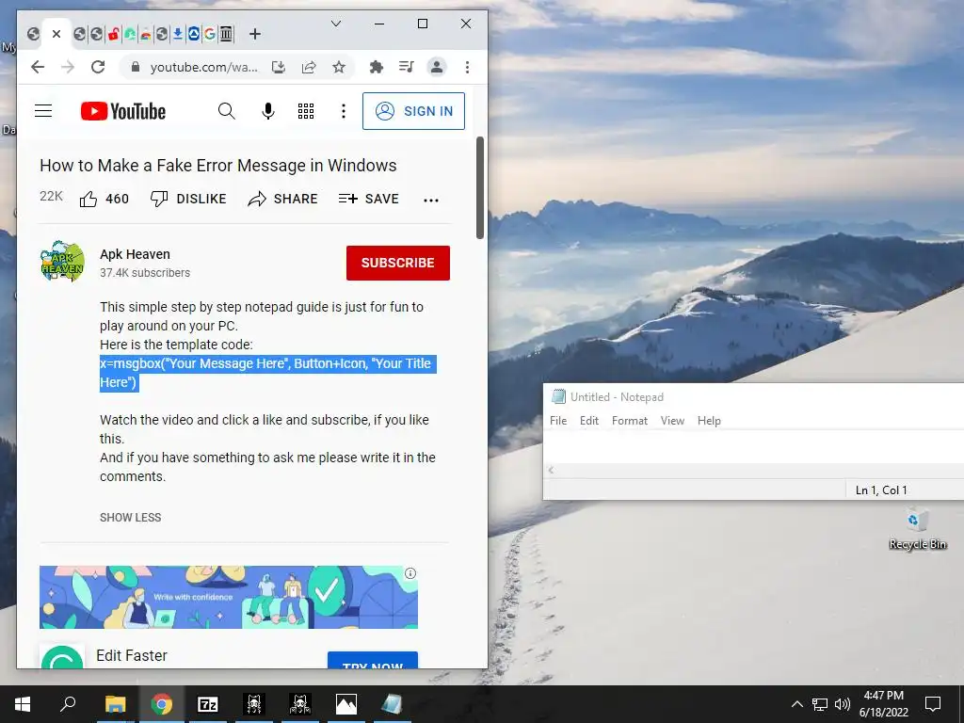The width and height of the screenshot is (964, 723).
Task: Close the active YouTube tab
Action: 56,34
